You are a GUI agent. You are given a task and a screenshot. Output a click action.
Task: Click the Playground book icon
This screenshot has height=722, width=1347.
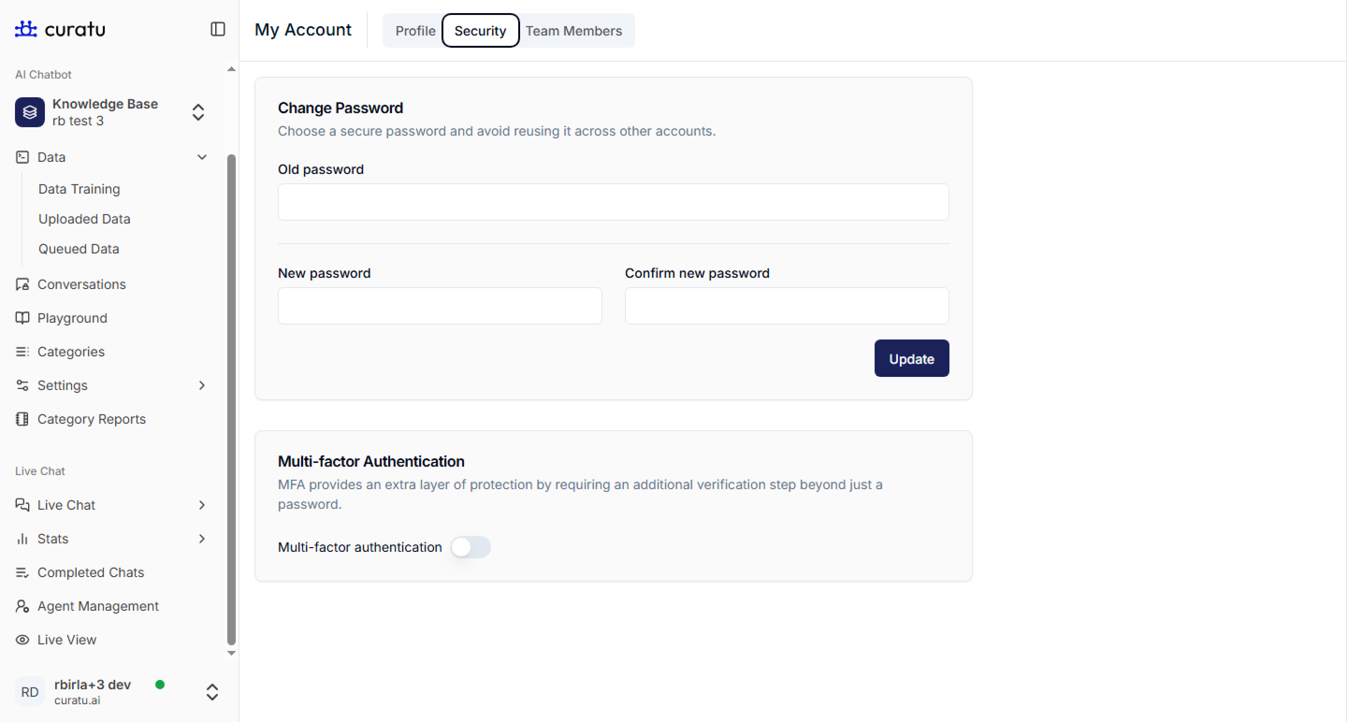click(22, 318)
